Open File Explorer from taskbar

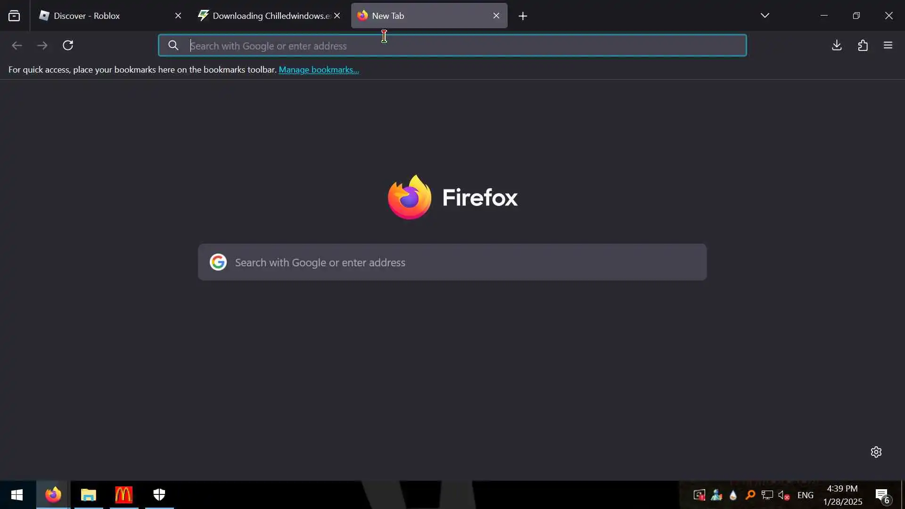88,495
